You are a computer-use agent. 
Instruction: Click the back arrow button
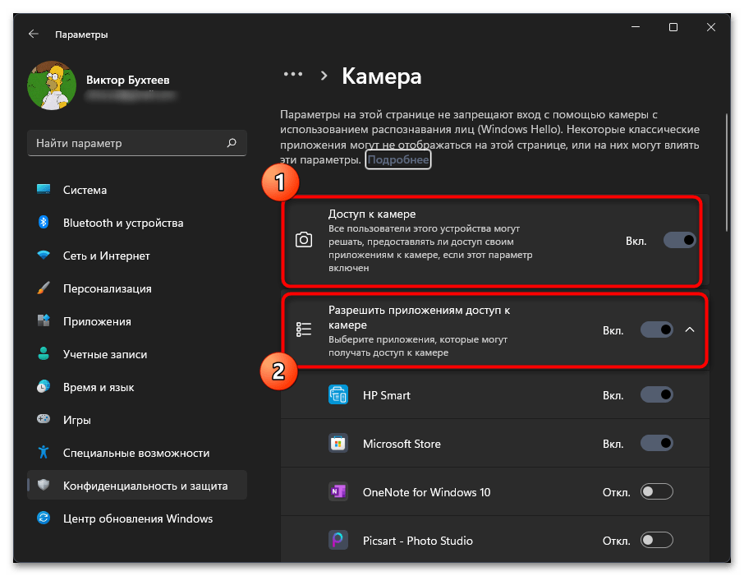(33, 34)
